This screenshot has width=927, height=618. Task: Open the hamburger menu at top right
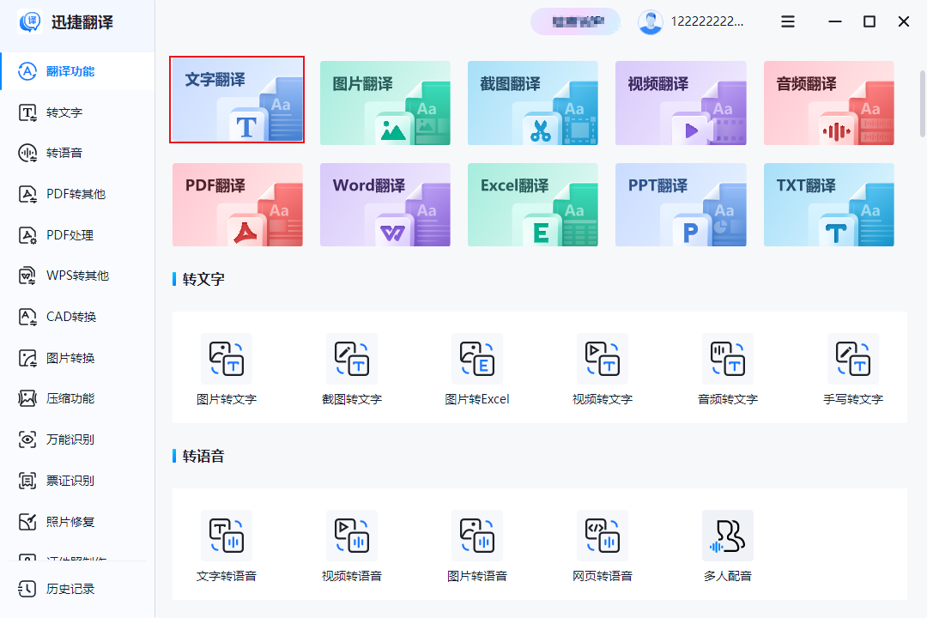tap(787, 21)
